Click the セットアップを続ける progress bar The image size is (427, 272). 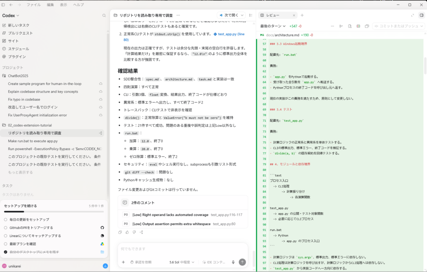pyautogui.click(x=54, y=212)
